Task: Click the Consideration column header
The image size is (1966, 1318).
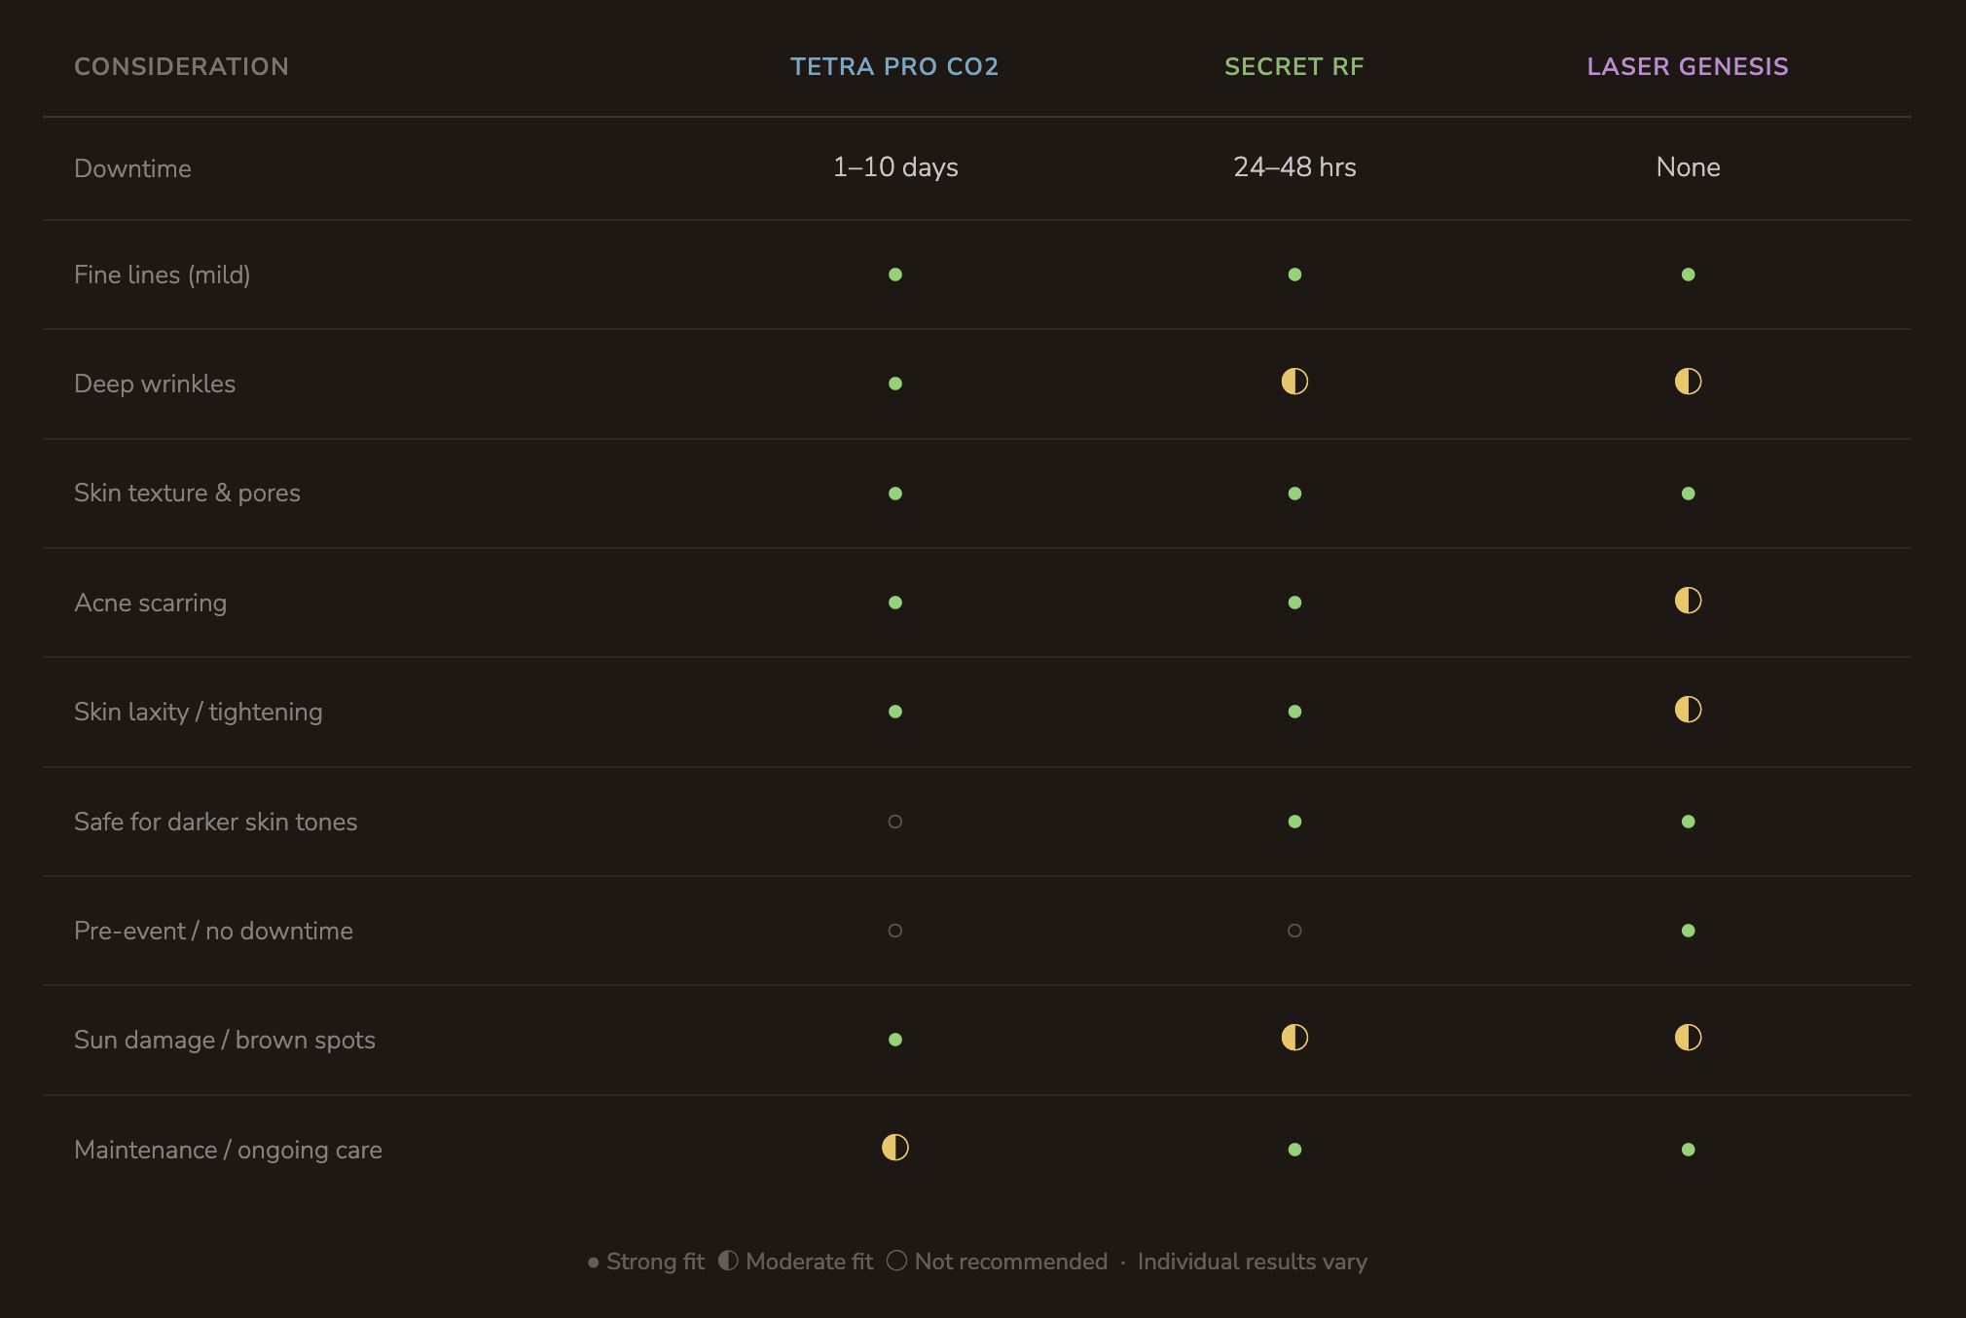Action: (x=181, y=66)
